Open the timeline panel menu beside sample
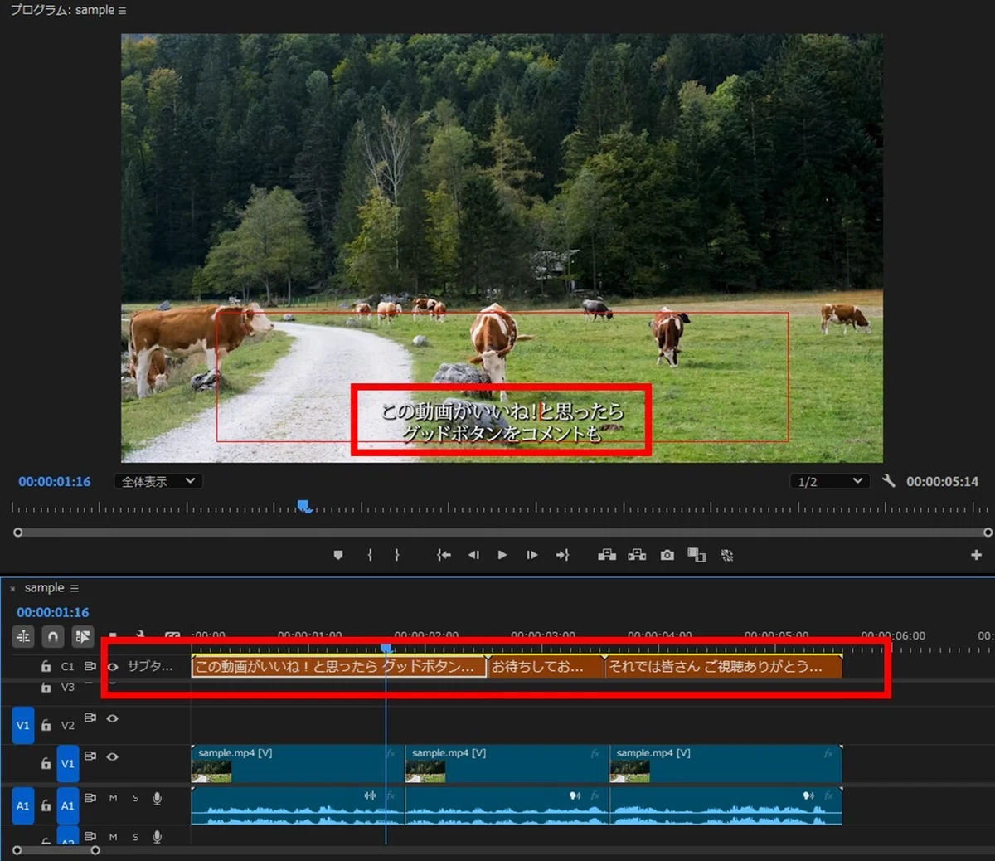 [x=75, y=588]
